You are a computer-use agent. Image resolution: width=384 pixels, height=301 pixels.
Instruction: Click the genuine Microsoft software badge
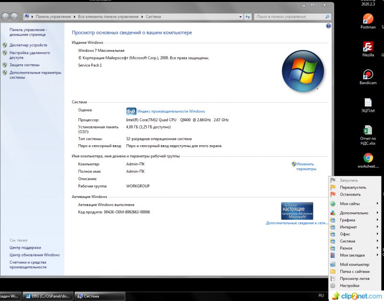click(297, 211)
